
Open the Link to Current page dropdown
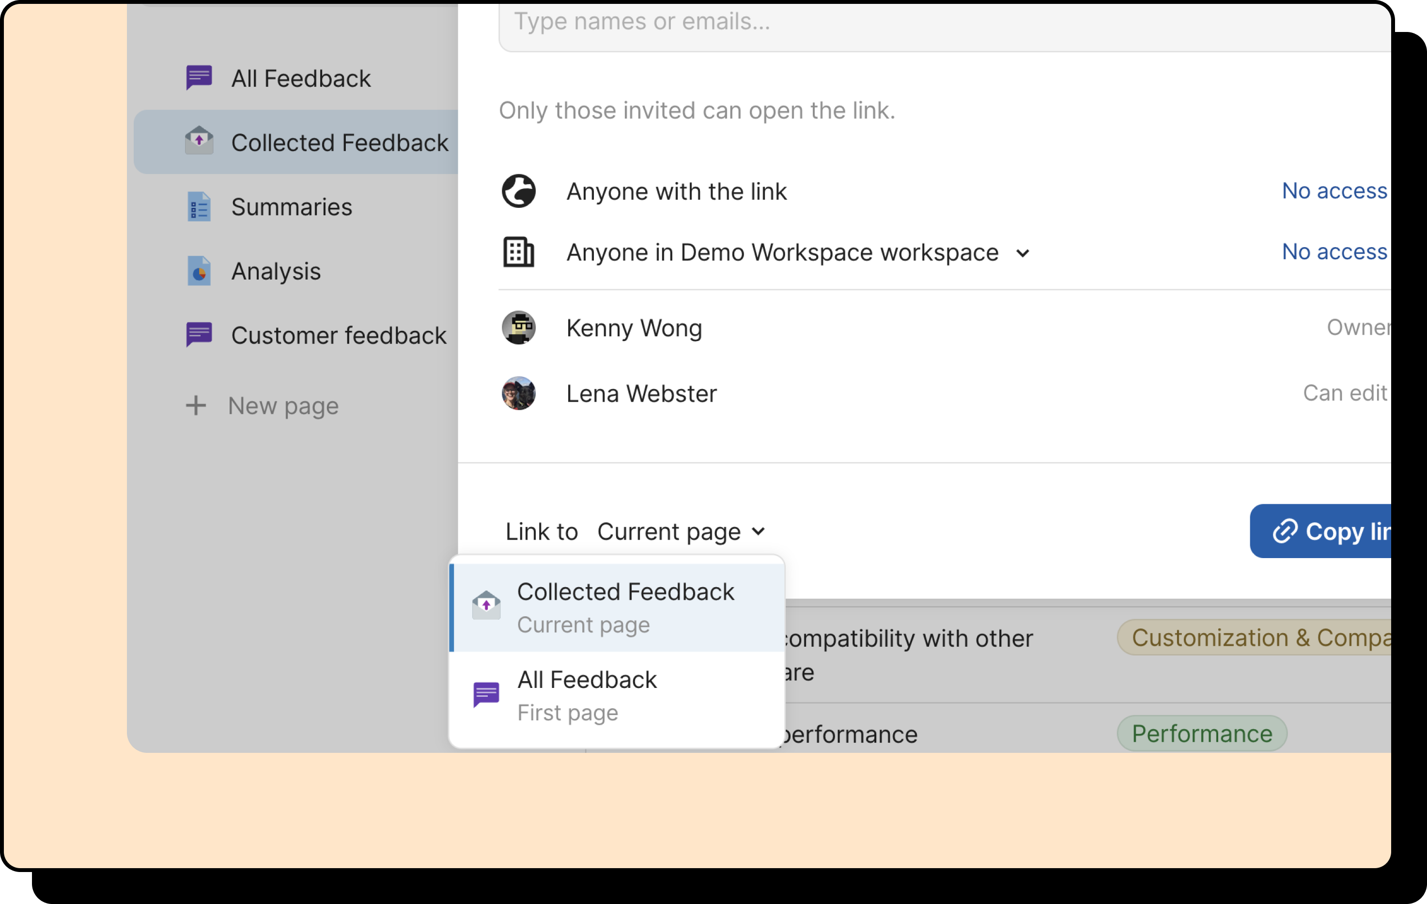681,531
